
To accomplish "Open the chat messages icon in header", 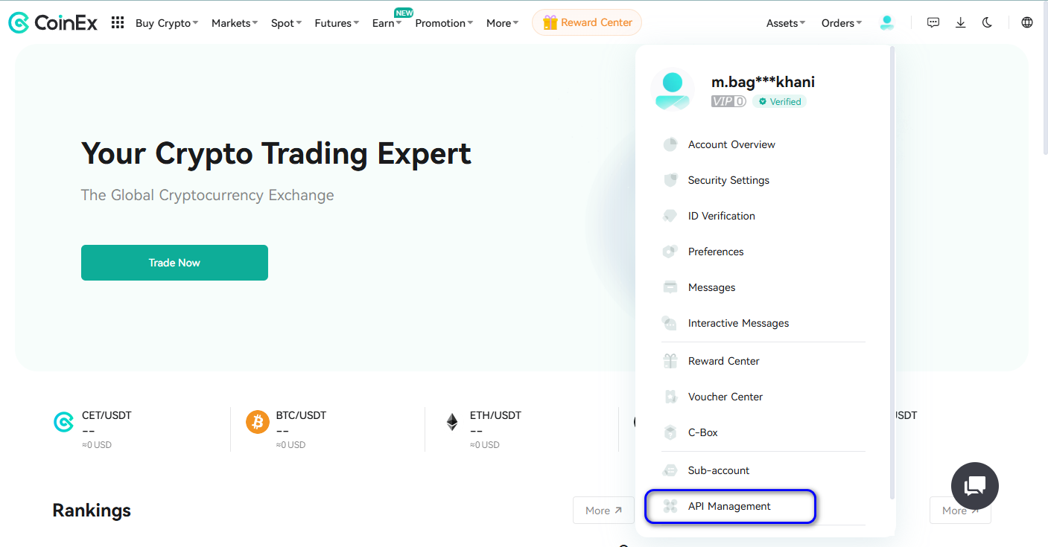I will [x=933, y=23].
